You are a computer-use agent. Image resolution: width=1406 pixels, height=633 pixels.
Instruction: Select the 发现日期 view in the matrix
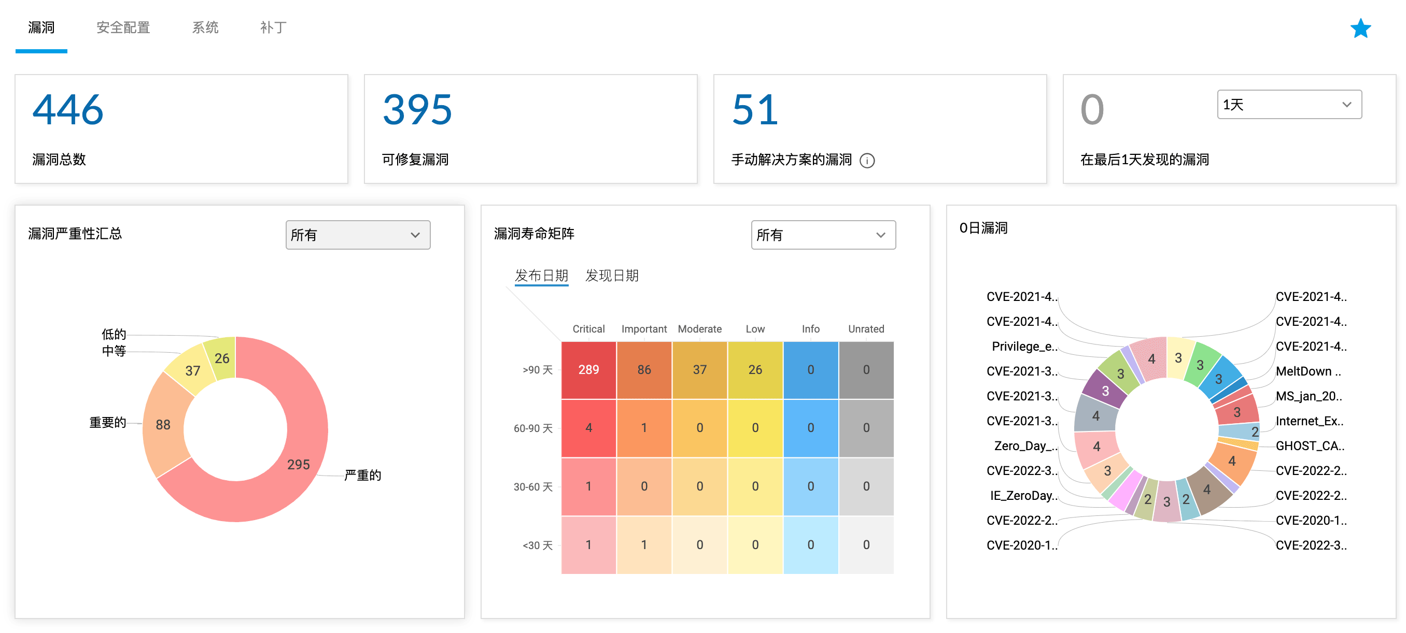click(x=612, y=276)
